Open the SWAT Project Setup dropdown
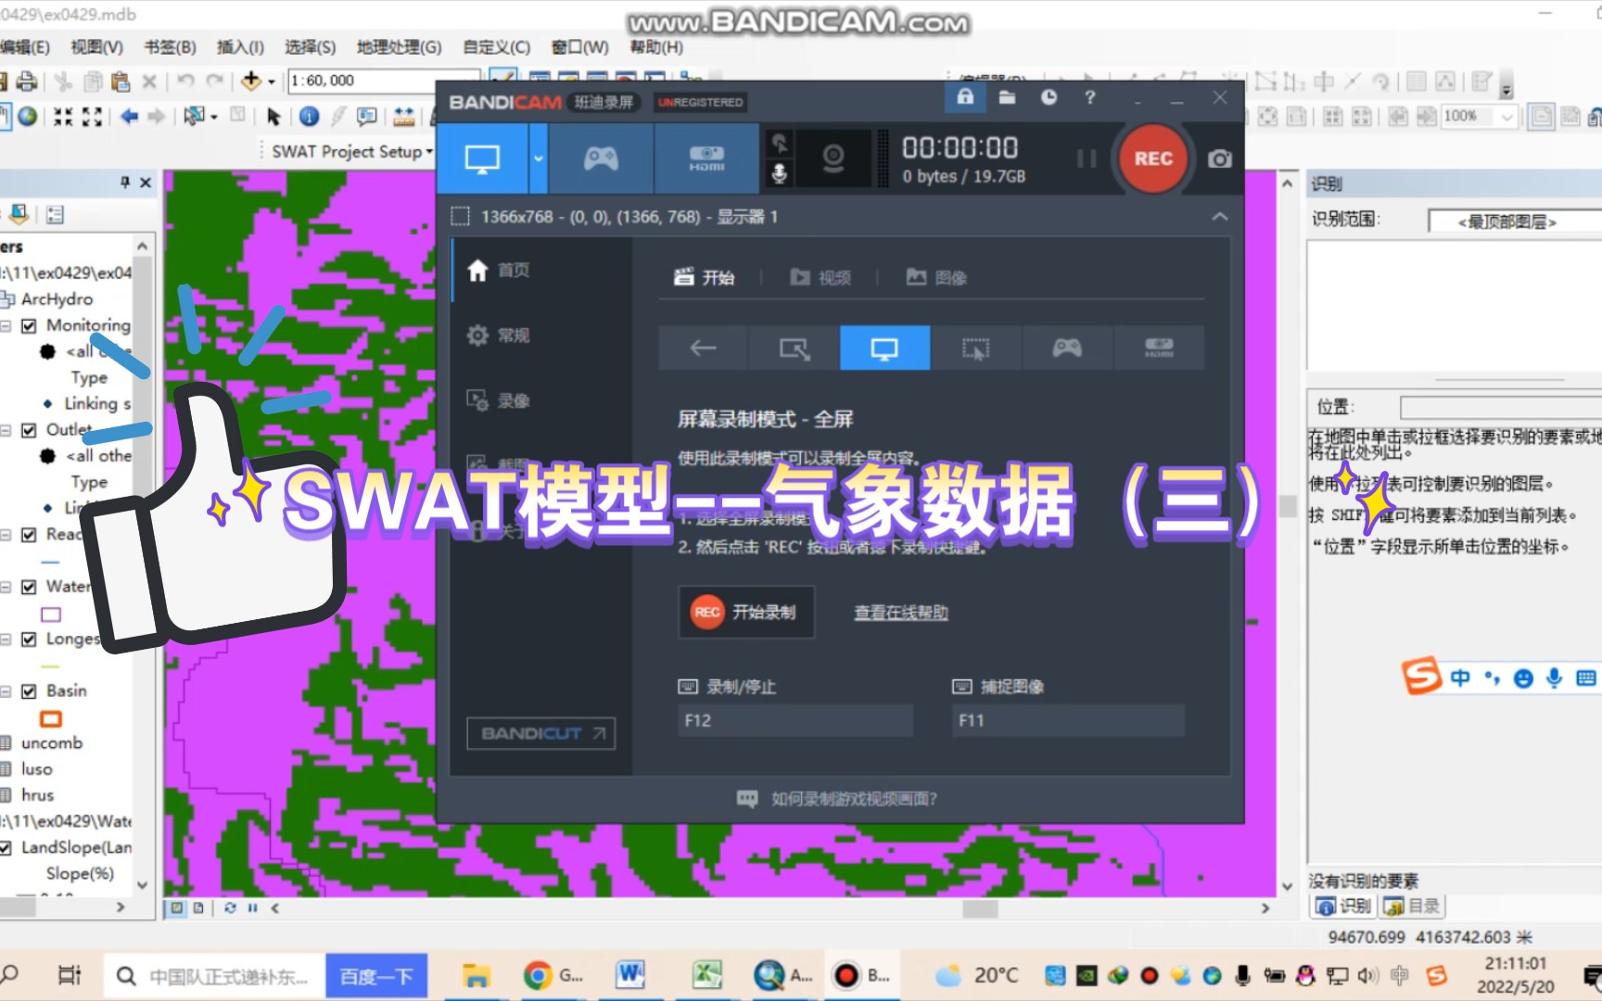 coord(351,151)
